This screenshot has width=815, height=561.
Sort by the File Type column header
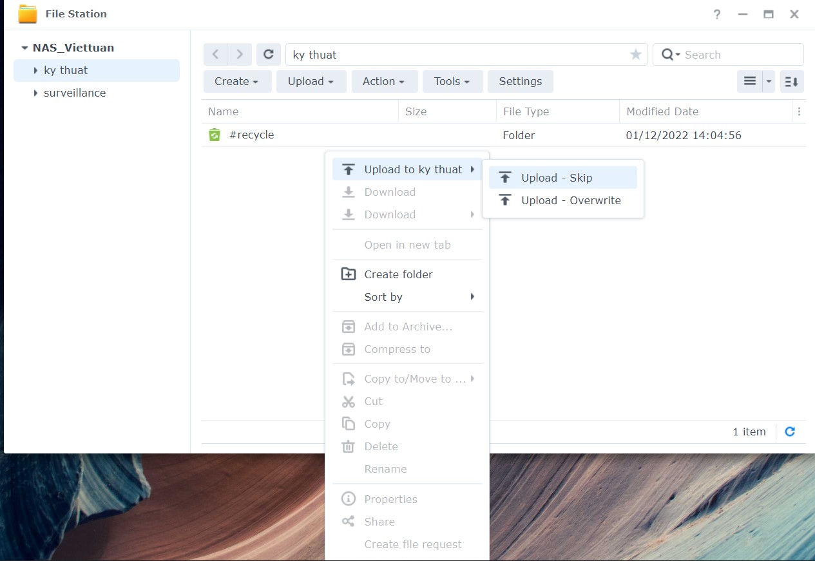(x=558, y=111)
